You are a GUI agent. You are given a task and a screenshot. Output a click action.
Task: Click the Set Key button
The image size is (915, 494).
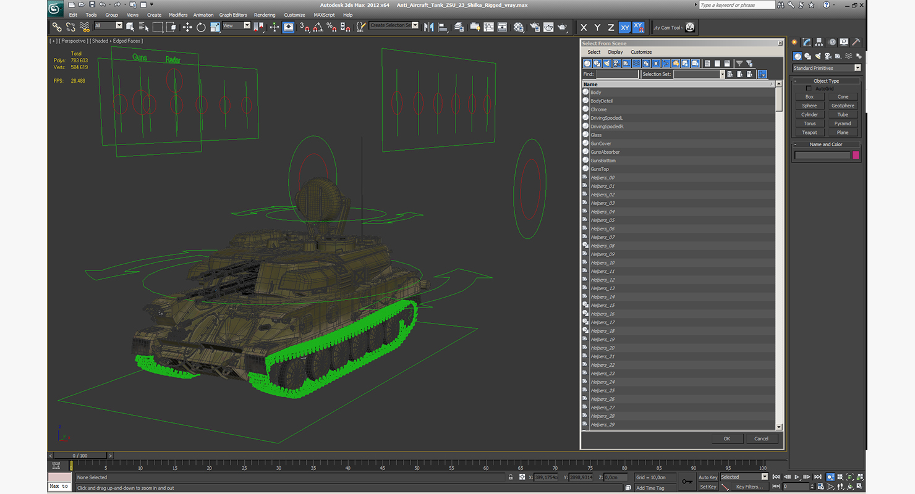coord(708,487)
